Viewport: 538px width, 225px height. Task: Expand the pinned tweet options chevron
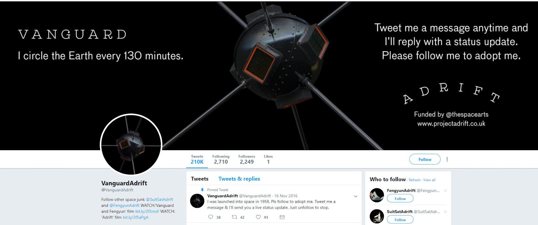[x=356, y=196]
